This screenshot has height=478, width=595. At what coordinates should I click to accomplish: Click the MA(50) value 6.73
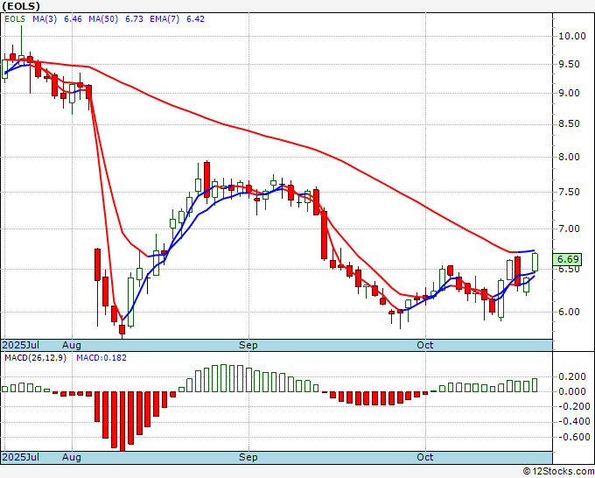(134, 19)
